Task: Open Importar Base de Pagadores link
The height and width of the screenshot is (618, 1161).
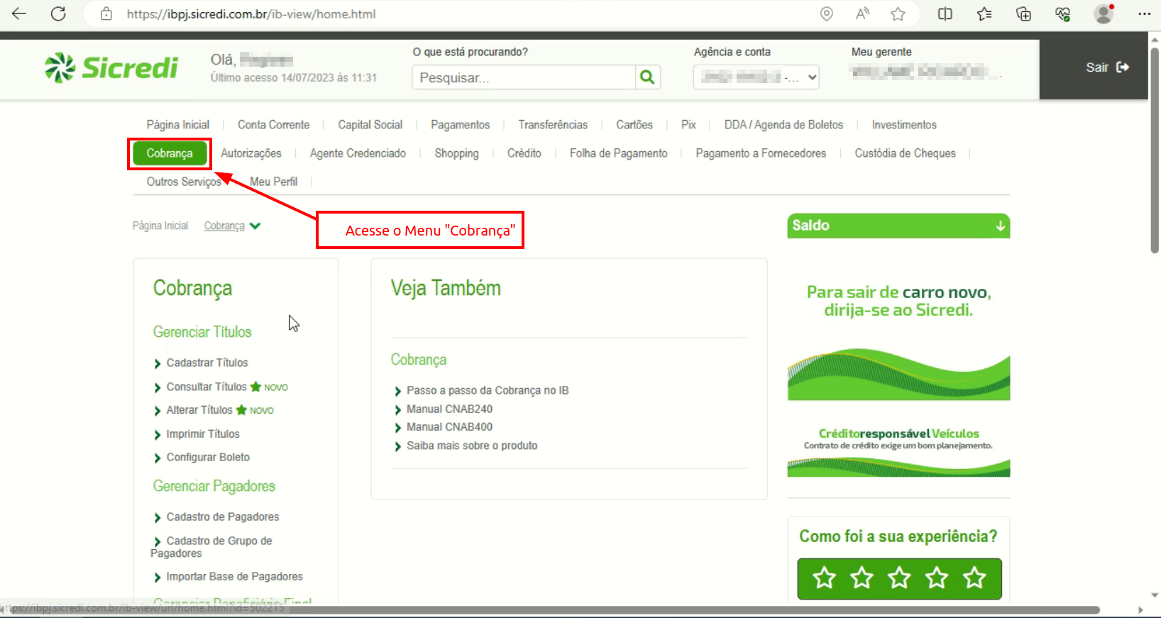Action: point(234,576)
